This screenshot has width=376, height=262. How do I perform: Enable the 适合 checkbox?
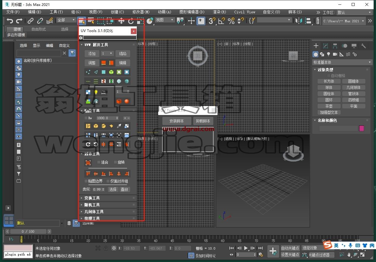tap(99, 162)
